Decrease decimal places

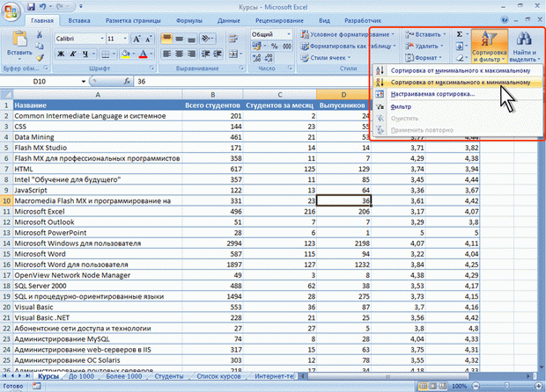269,58
